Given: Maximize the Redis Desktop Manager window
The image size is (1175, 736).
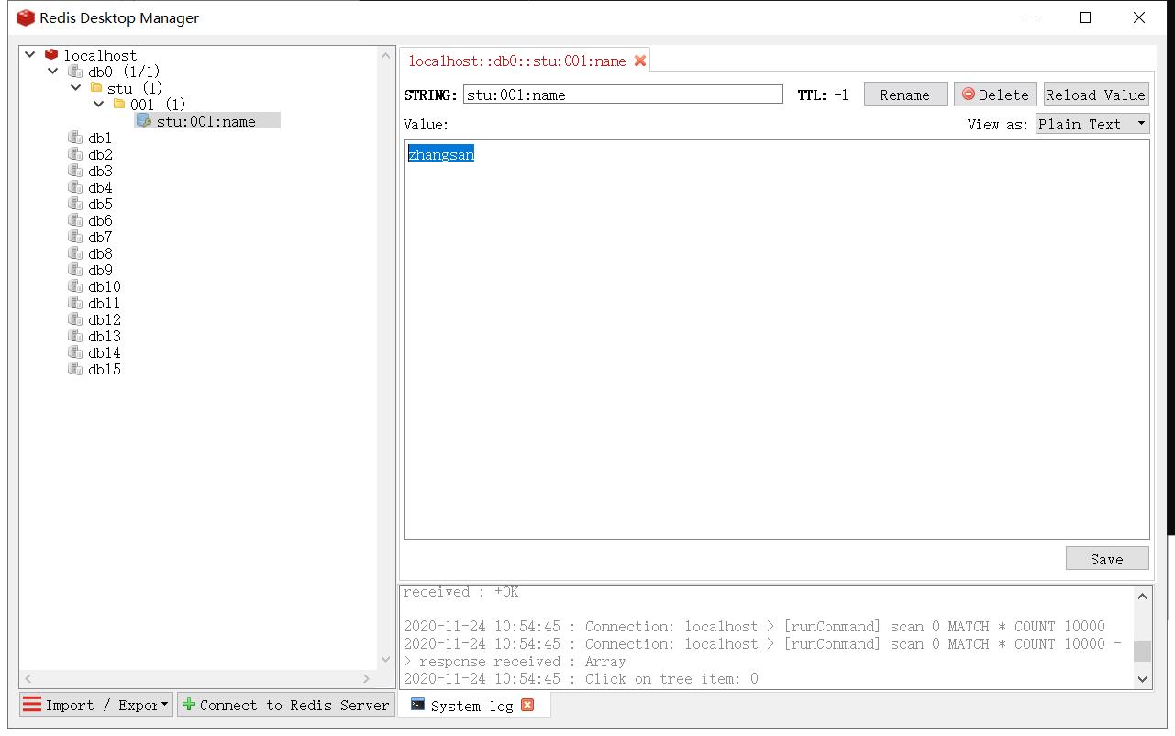Looking at the screenshot, I should pos(1085,17).
